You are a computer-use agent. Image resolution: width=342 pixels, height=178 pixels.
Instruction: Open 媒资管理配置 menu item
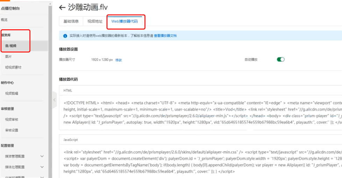(x=15, y=156)
